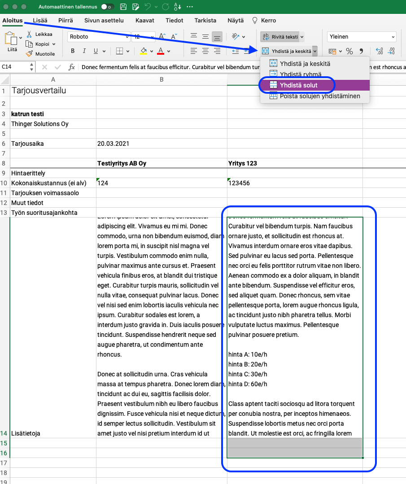Toggle right horizontal text alignment
This screenshot has width=406, height=484.
pos(217,51)
